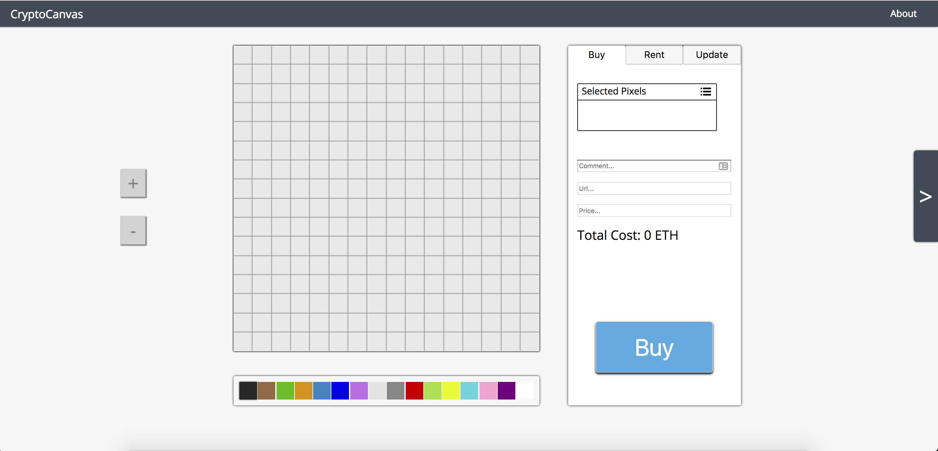The width and height of the screenshot is (938, 451).
Task: Click the top-left pixel of the canvas grid
Action: 243,55
